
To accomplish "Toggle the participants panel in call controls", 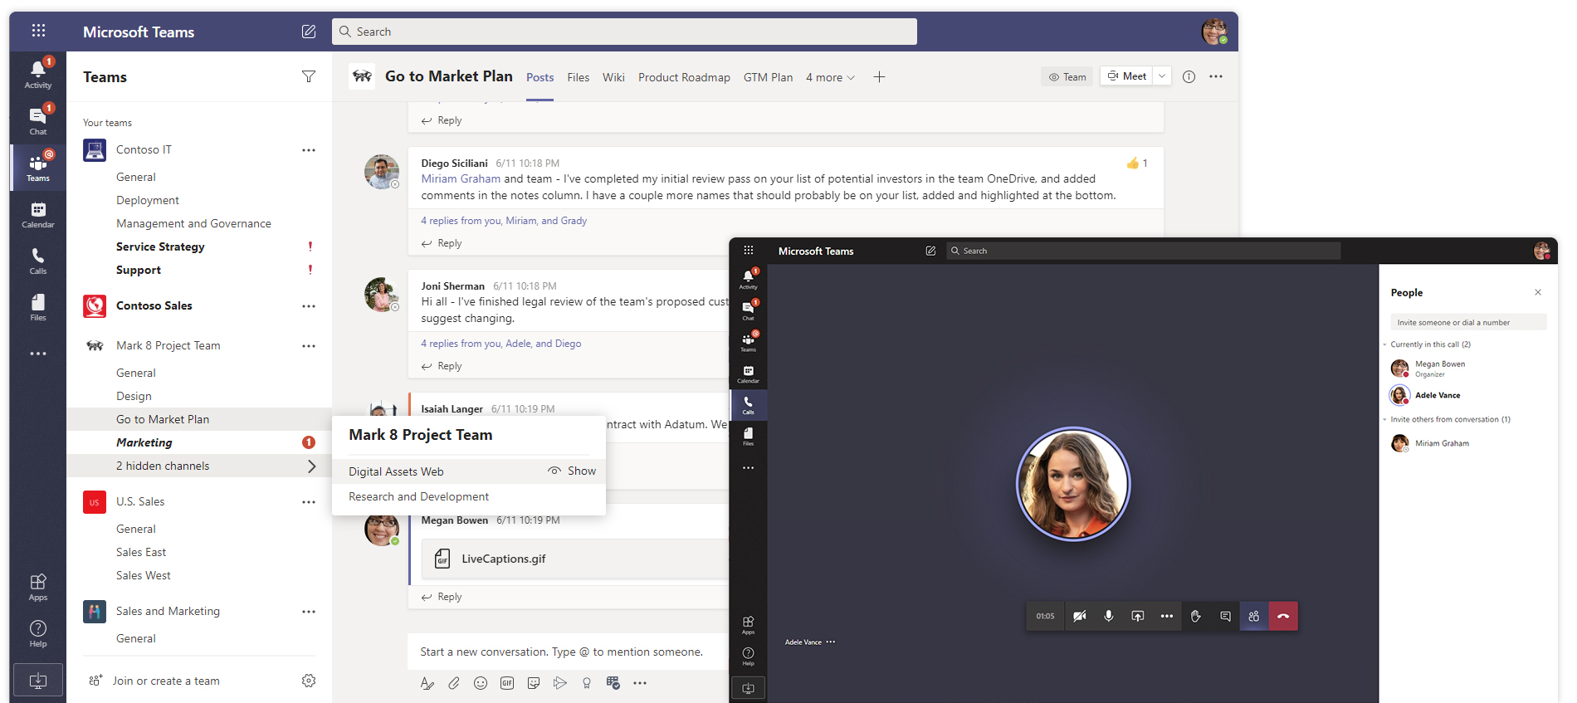I will pyautogui.click(x=1254, y=616).
